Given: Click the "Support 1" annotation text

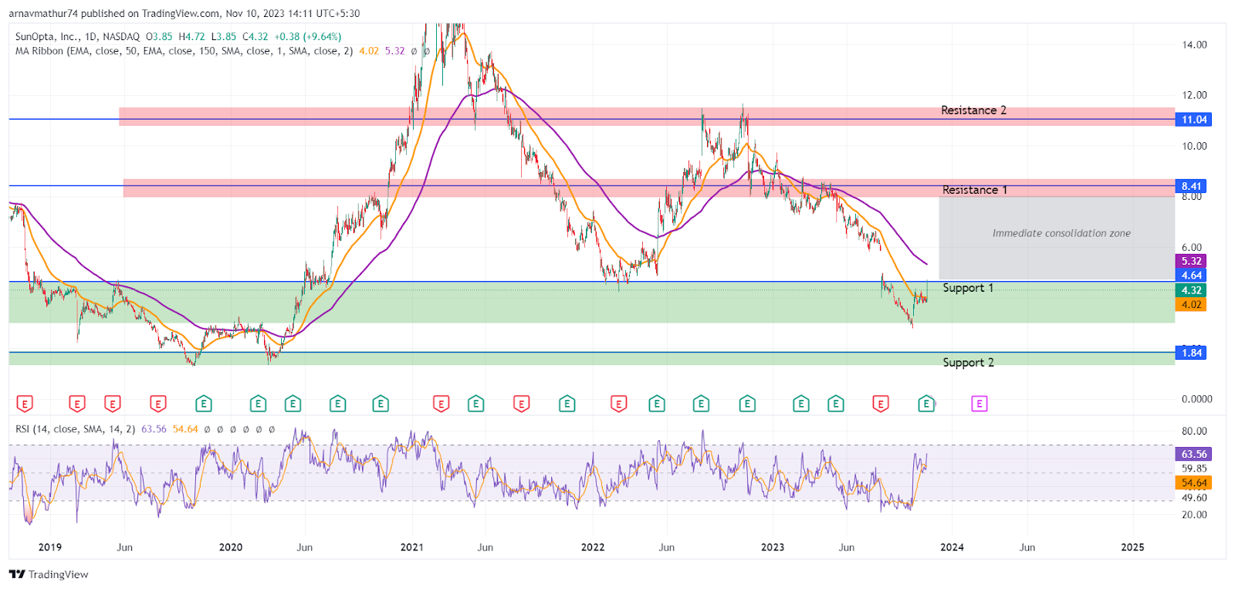Looking at the screenshot, I should click(968, 288).
